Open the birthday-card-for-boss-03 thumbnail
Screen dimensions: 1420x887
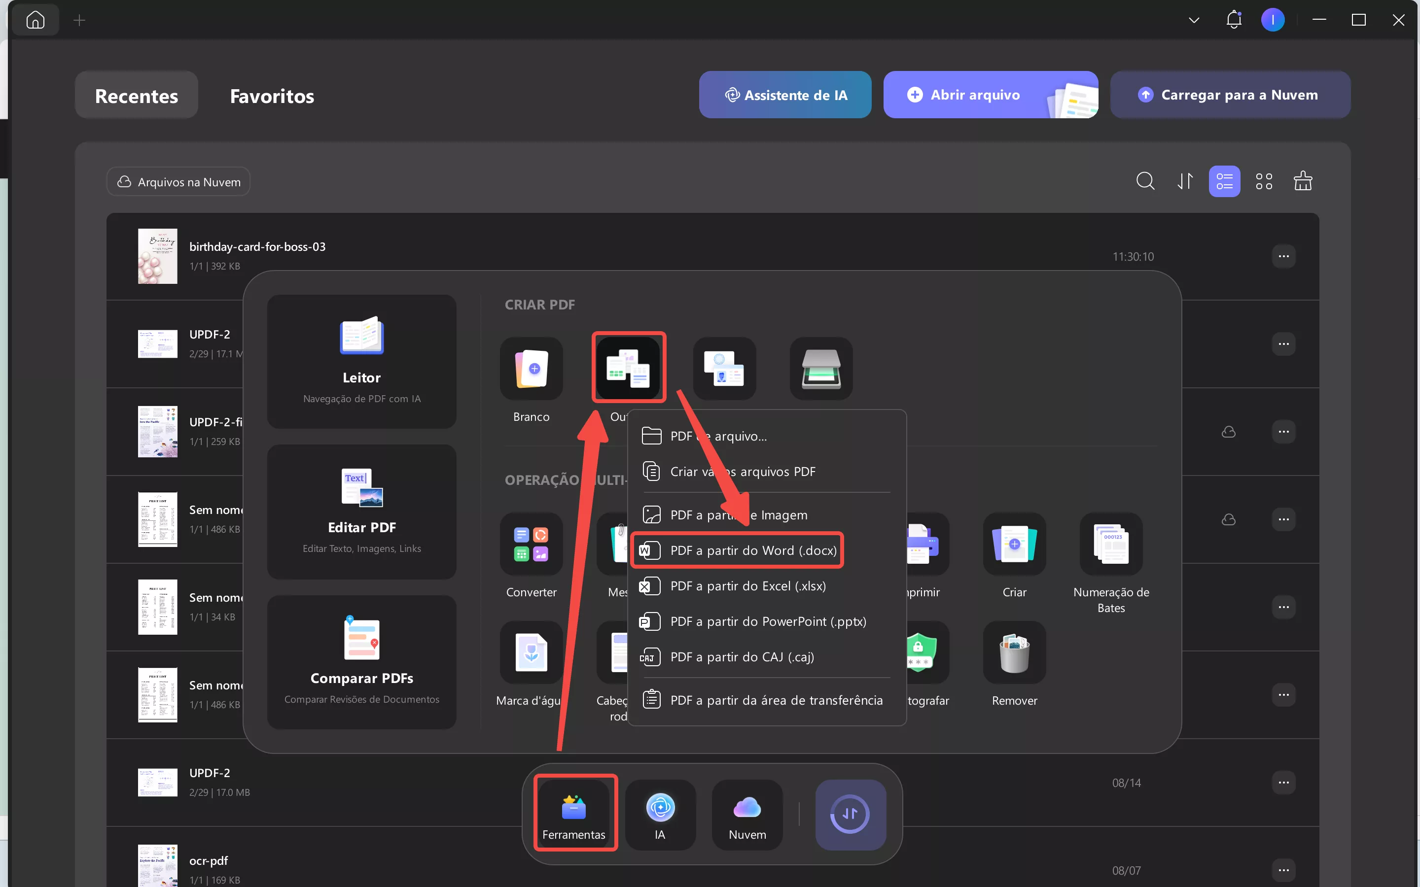157,256
